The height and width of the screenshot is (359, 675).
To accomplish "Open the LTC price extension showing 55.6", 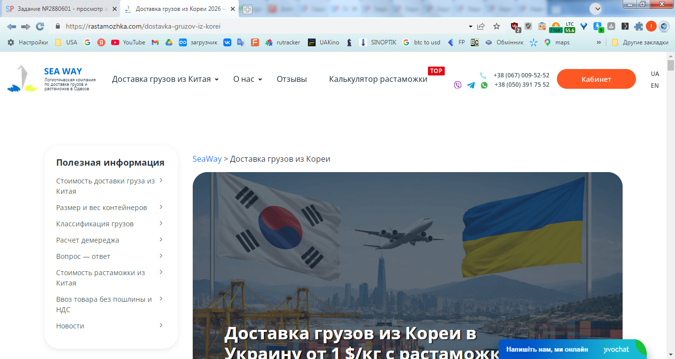I will tap(570, 27).
